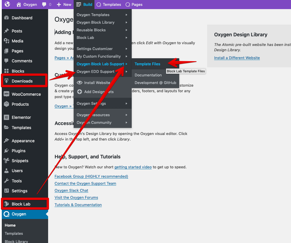Click the Products box icon in sidebar
This screenshot has width=291, height=243.
(6, 104)
